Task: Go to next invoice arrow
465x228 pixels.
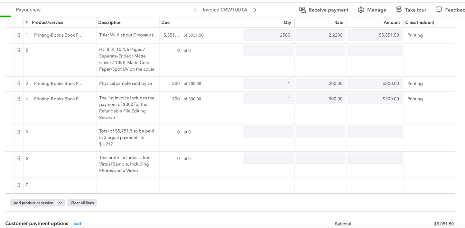Action: pos(255,10)
